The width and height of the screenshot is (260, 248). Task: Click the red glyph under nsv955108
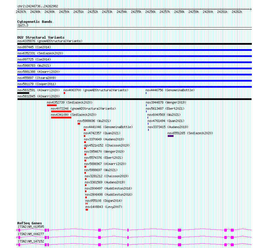tap(86, 204)
